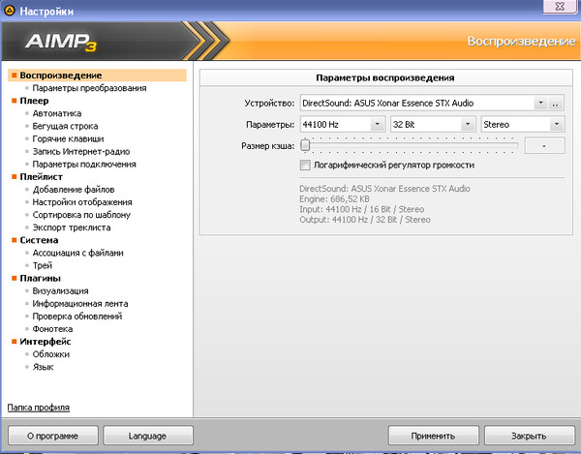Click the cache size slider handle
The width and height of the screenshot is (581, 454).
click(305, 145)
